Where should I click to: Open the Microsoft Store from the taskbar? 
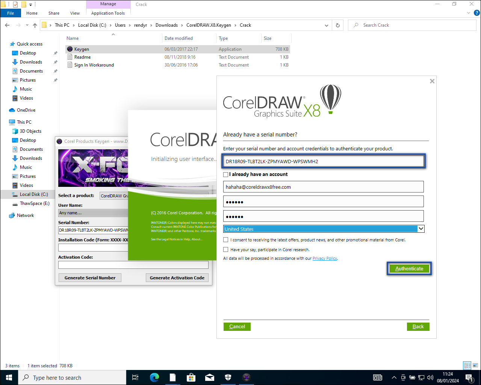pyautogui.click(x=191, y=377)
